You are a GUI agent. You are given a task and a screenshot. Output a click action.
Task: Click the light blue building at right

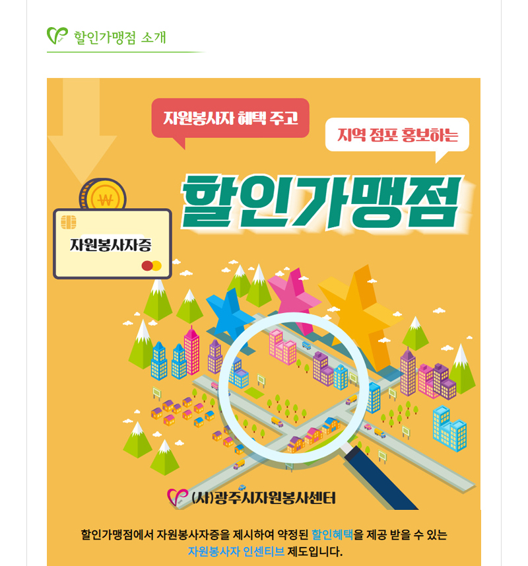[x=449, y=429]
